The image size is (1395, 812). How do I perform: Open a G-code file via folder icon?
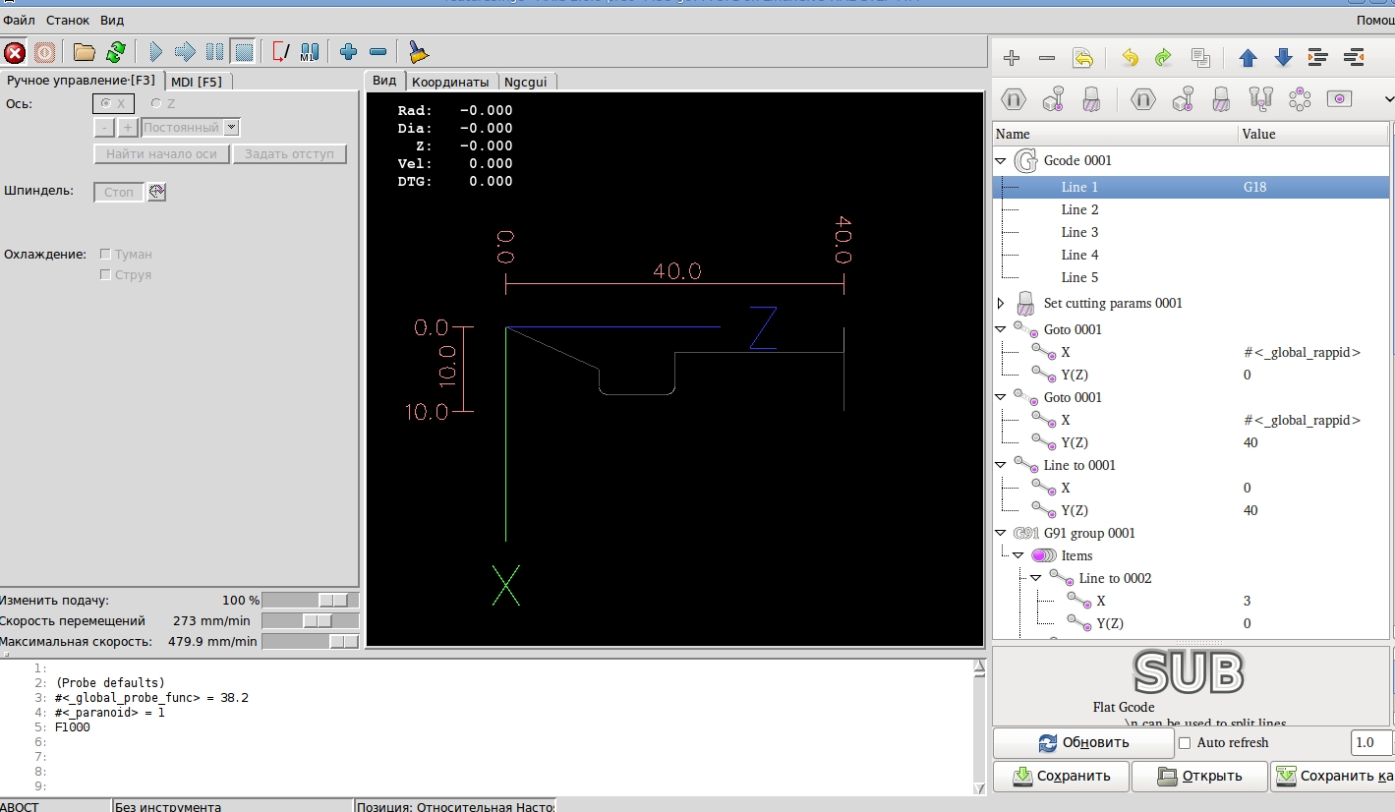point(85,52)
